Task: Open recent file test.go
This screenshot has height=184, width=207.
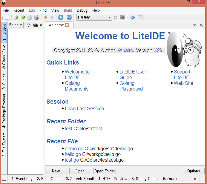Action: (72, 160)
